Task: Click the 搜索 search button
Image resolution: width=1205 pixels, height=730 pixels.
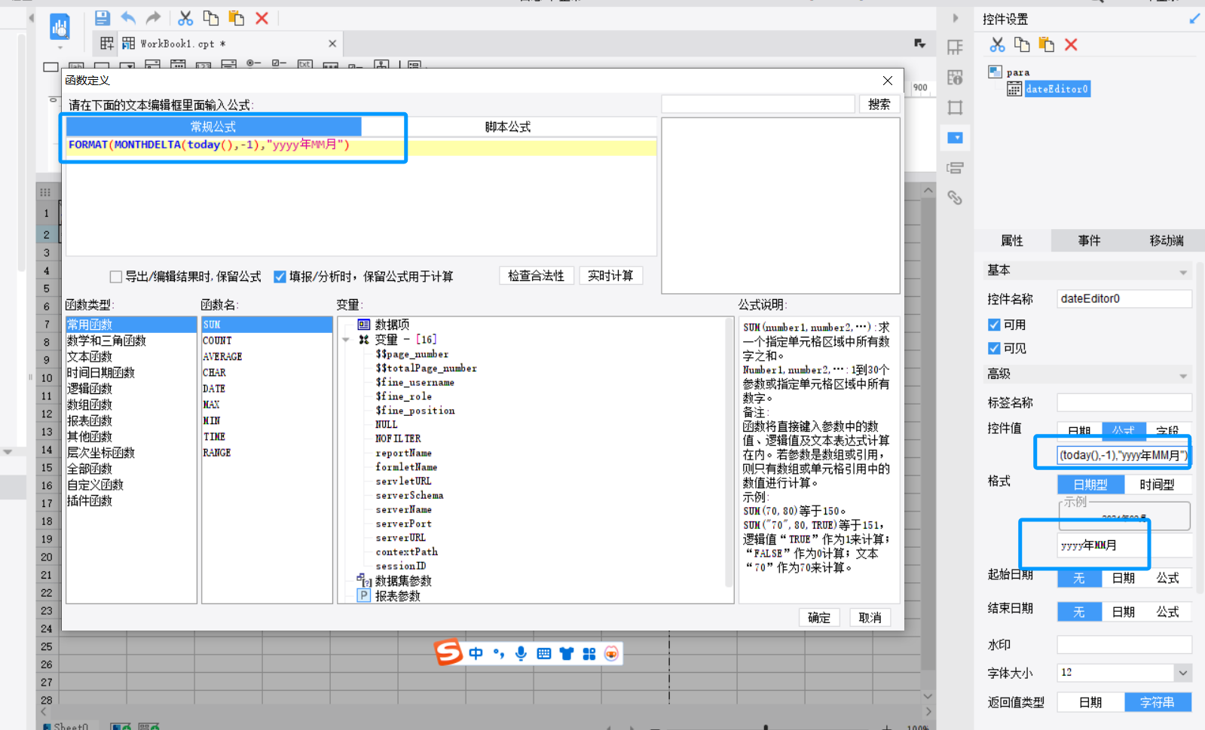Action: pos(879,104)
